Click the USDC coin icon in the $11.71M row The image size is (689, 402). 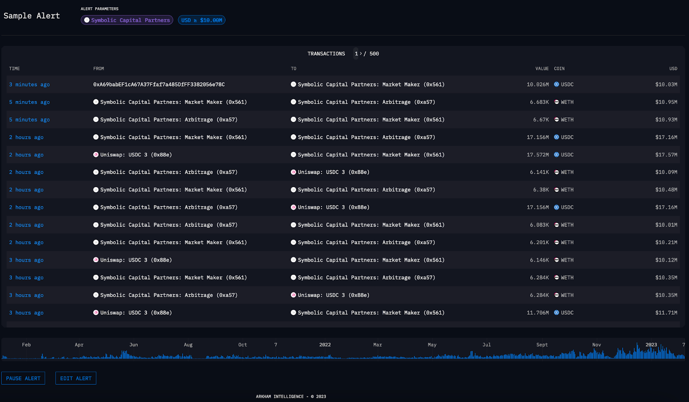pos(556,313)
